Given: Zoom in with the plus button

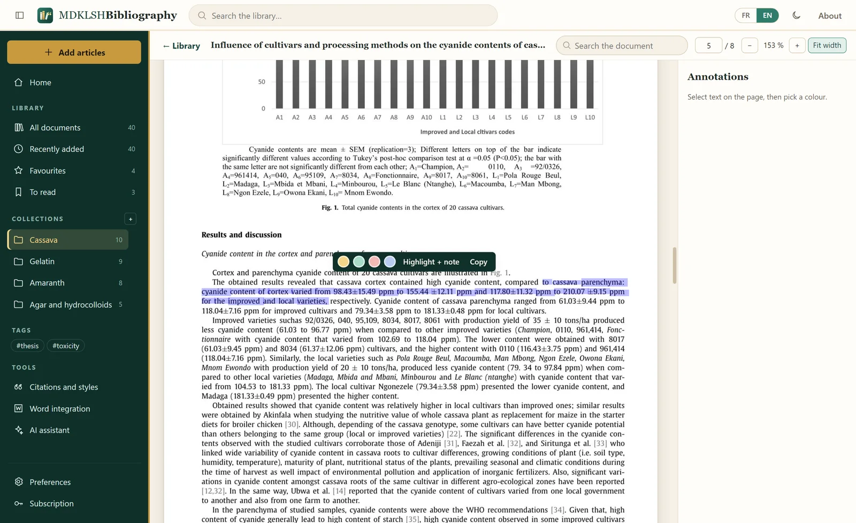Looking at the screenshot, I should [797, 45].
